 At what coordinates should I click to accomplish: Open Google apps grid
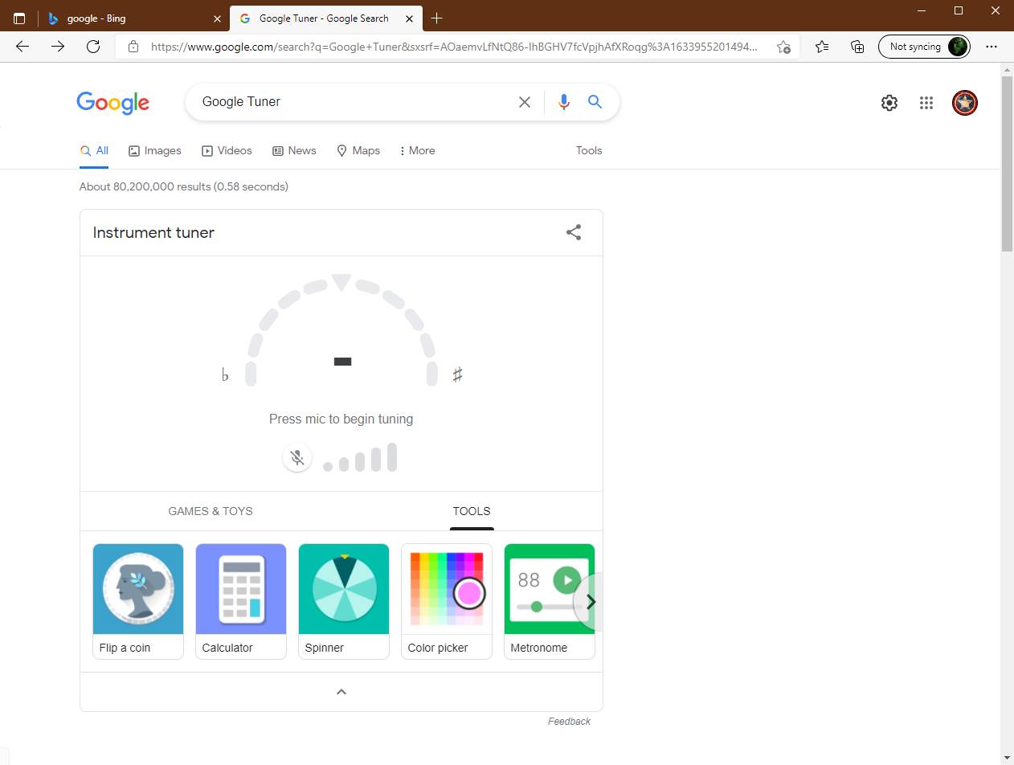926,103
